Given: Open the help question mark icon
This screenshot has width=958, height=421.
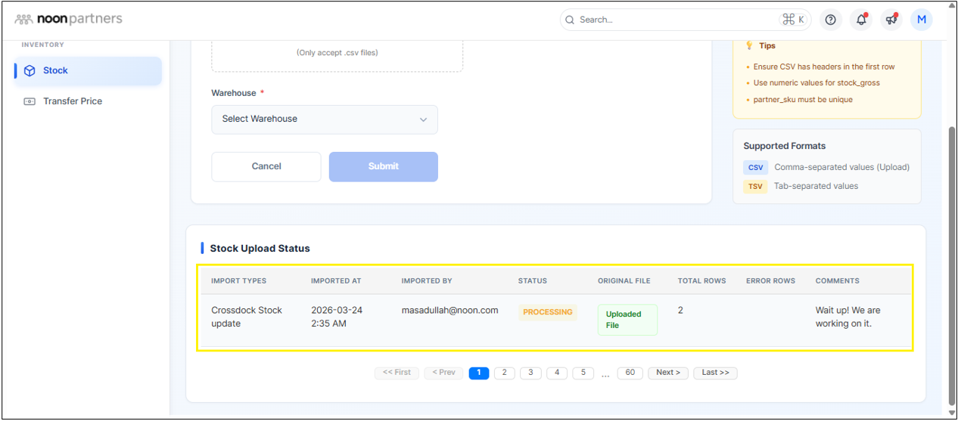Looking at the screenshot, I should 830,20.
